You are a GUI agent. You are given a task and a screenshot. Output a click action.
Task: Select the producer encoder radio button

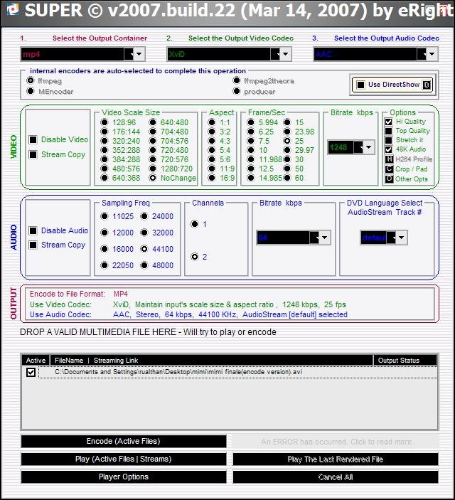[237, 91]
